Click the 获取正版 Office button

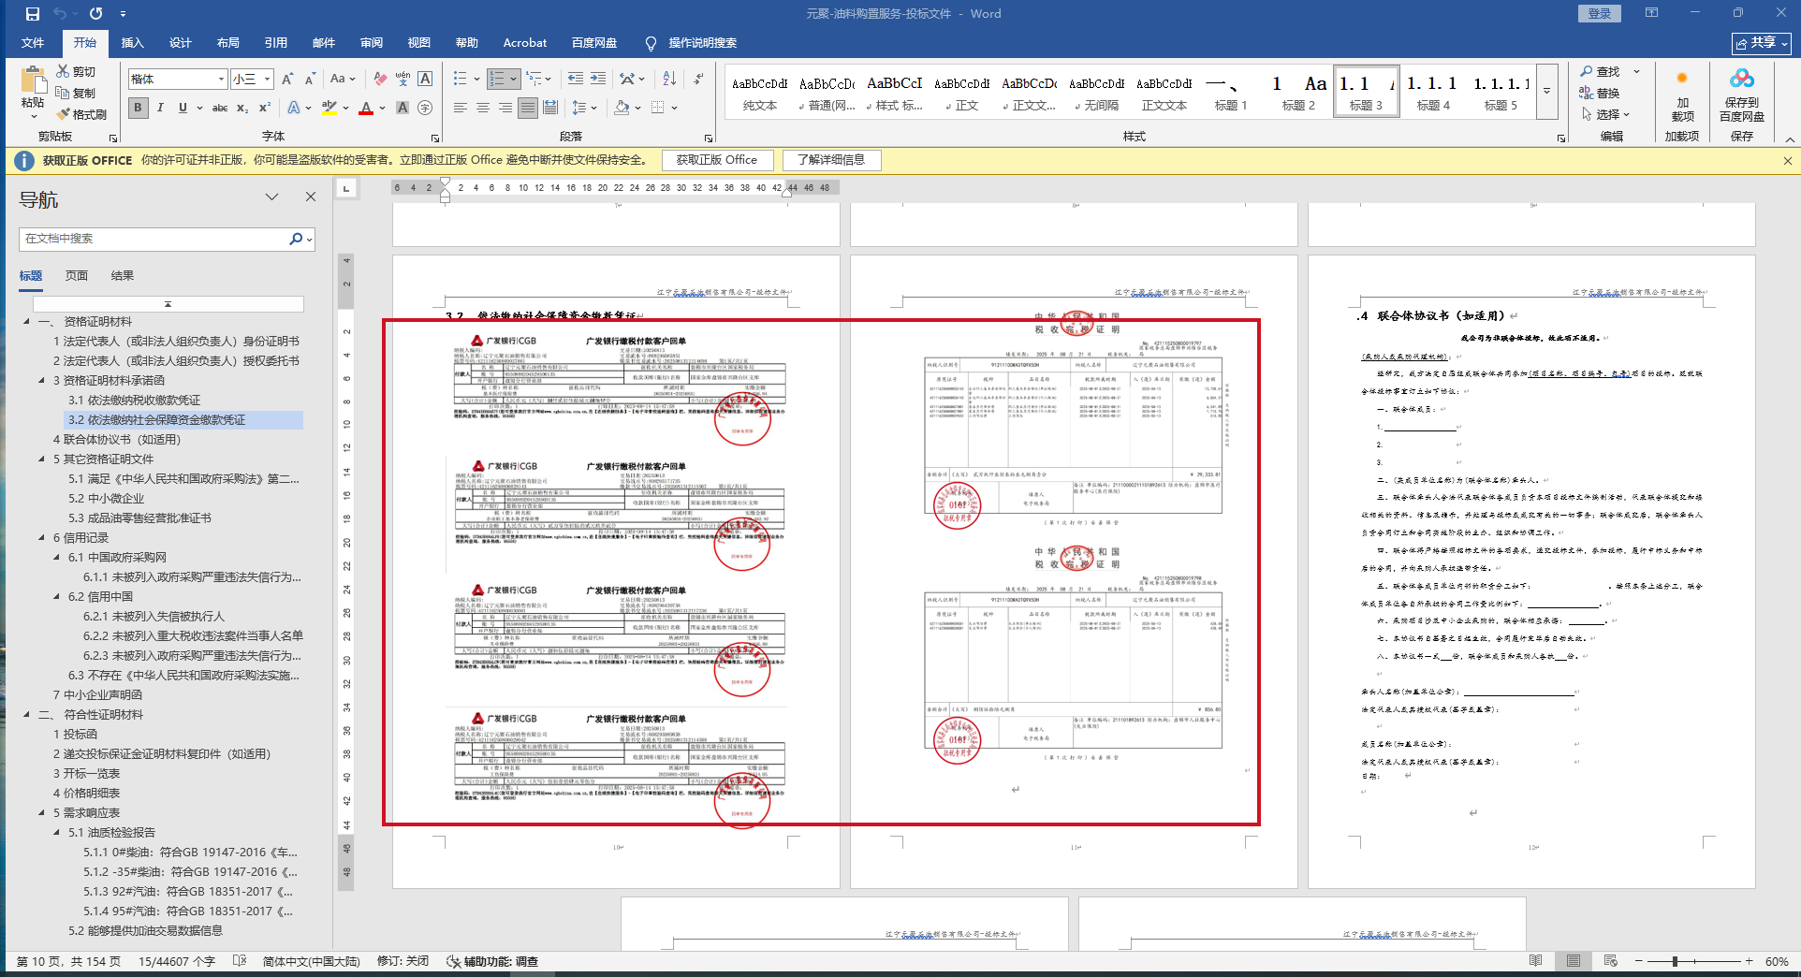pos(716,160)
